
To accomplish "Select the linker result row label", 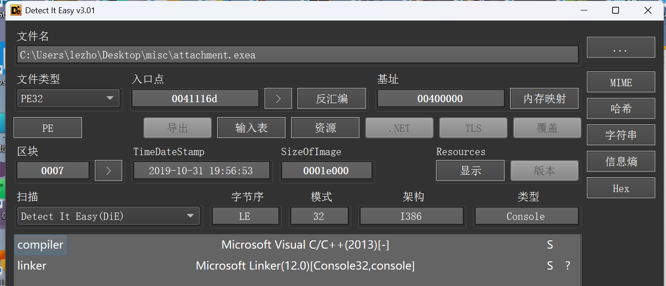I will pyautogui.click(x=32, y=265).
